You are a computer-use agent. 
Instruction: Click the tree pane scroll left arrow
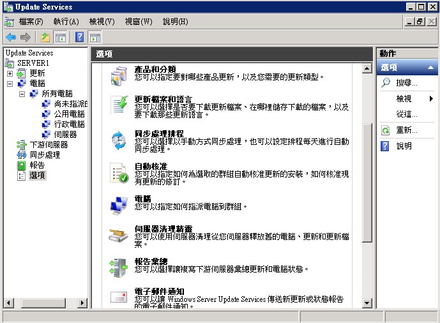click(x=9, y=303)
